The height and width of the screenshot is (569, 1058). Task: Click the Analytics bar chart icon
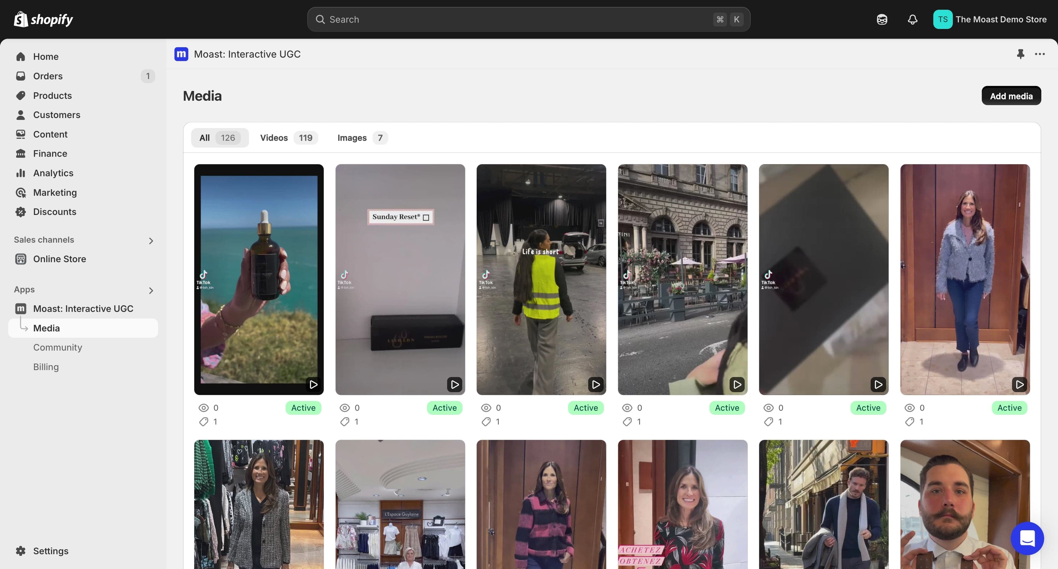point(20,173)
